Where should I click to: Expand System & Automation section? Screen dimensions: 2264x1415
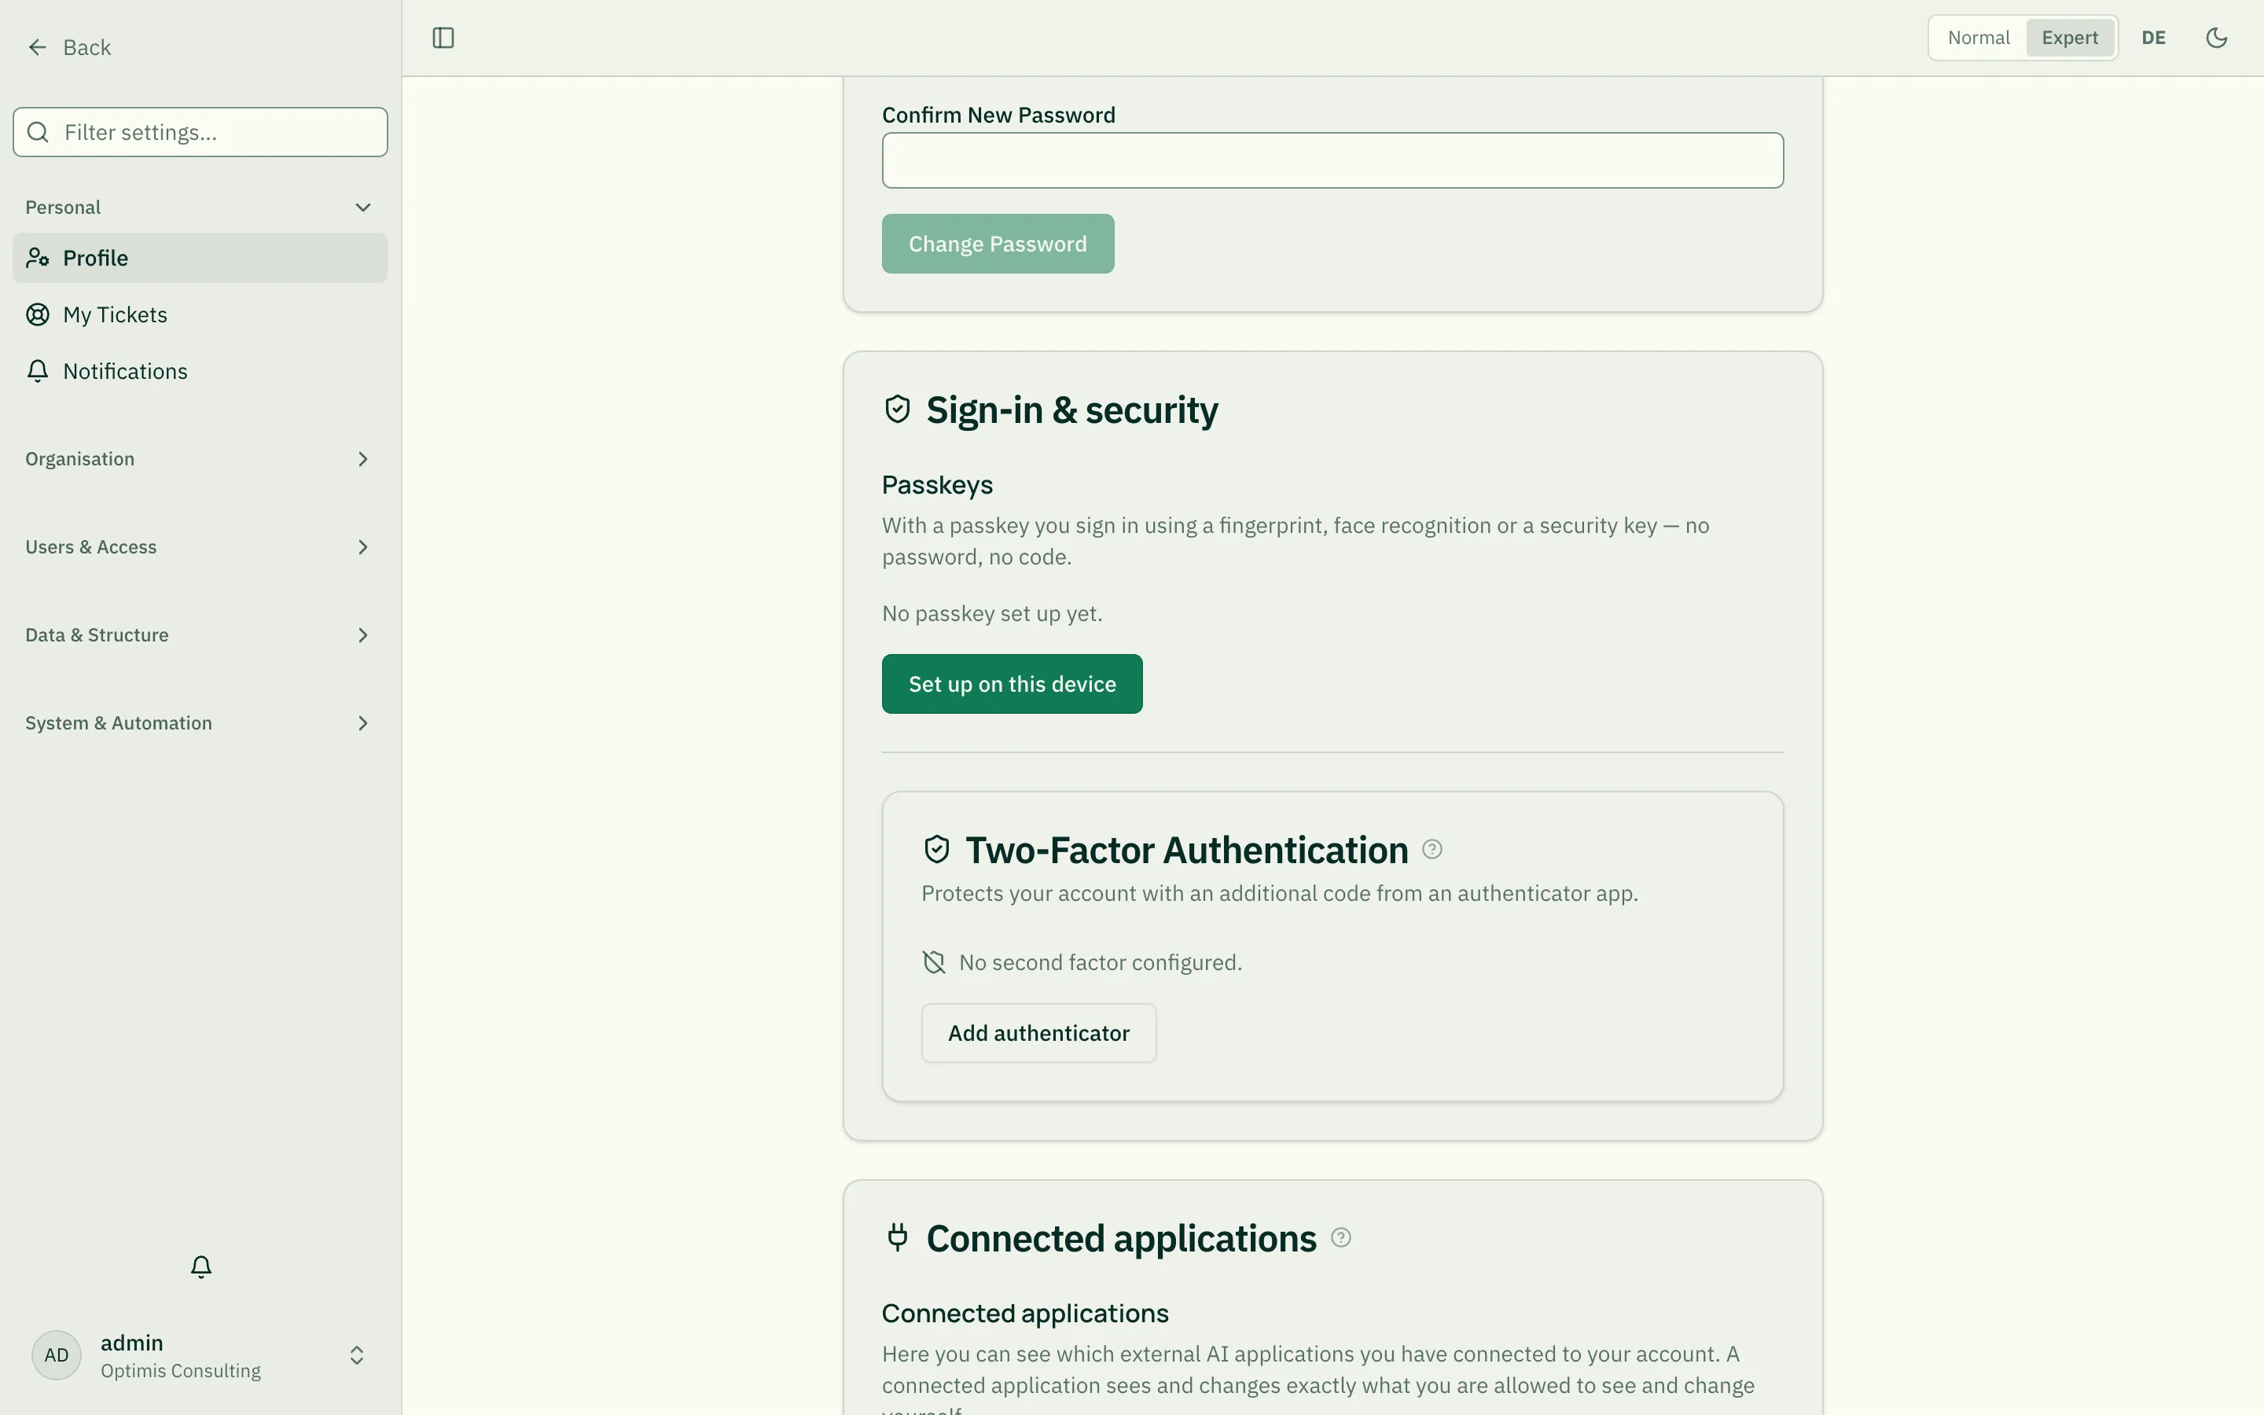click(x=200, y=722)
